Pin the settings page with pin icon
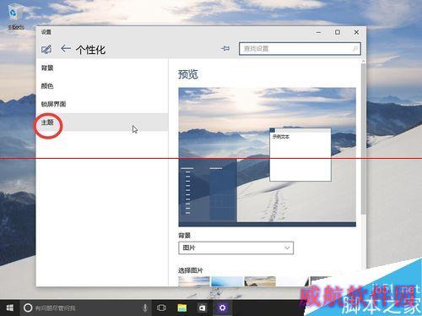The width and height of the screenshot is (422, 316). [225, 48]
